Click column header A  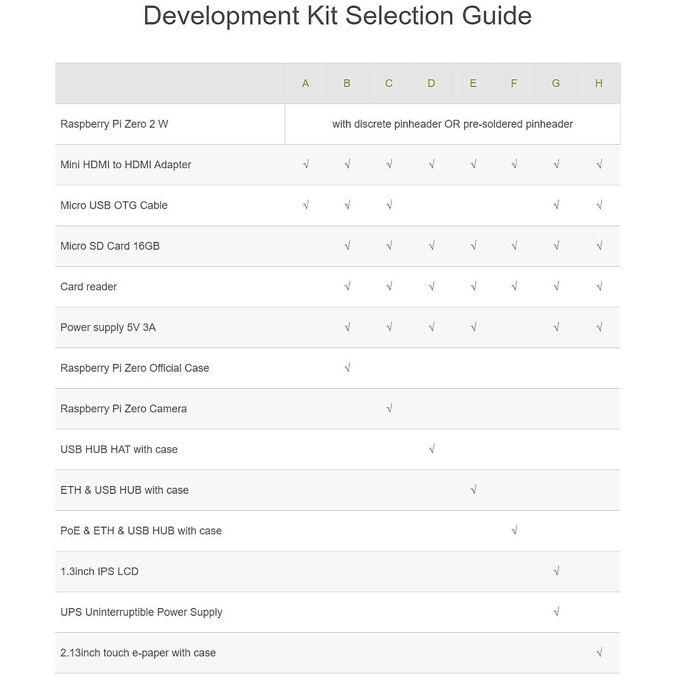tap(305, 83)
